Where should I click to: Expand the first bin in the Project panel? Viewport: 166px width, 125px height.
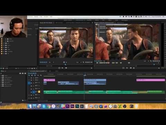pyautogui.click(x=6, y=39)
